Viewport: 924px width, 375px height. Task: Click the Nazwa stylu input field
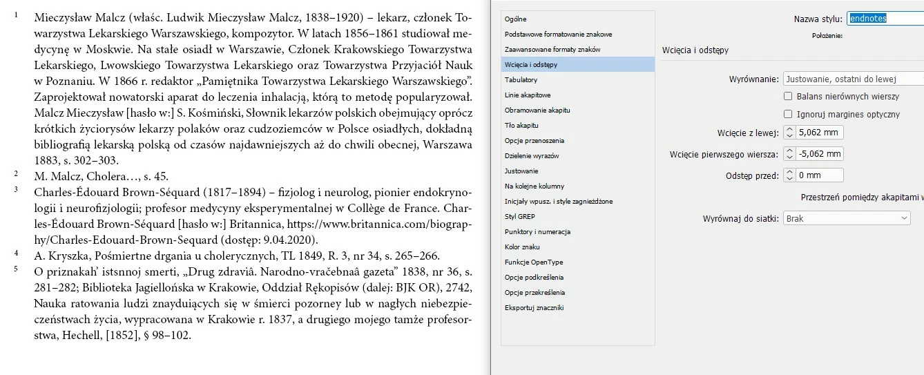[x=885, y=19]
